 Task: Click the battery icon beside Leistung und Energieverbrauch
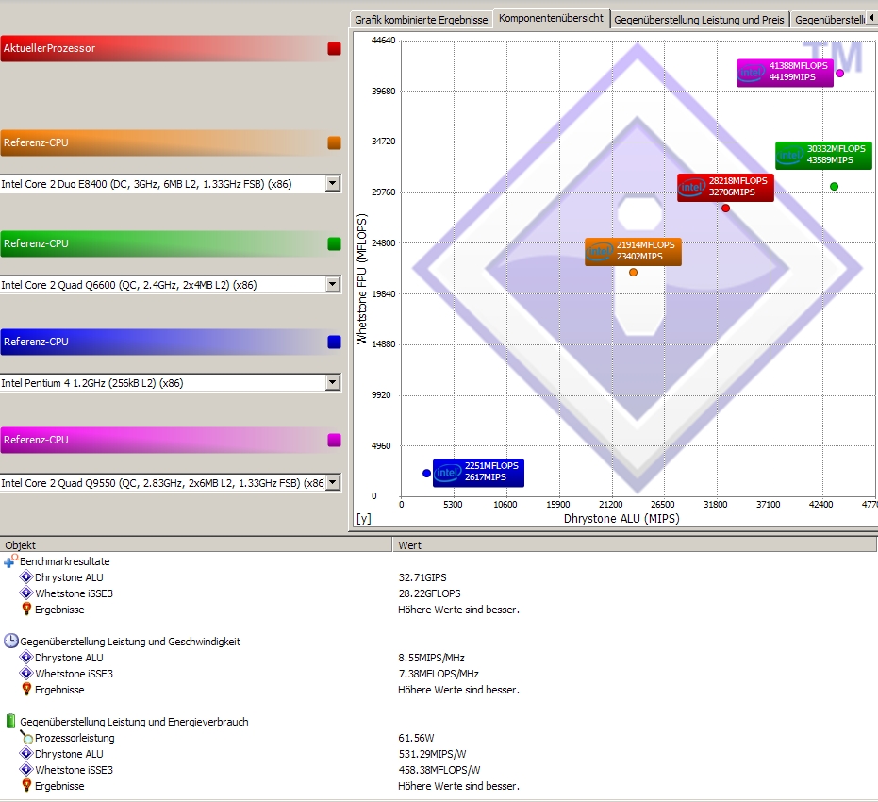pyautogui.click(x=10, y=722)
